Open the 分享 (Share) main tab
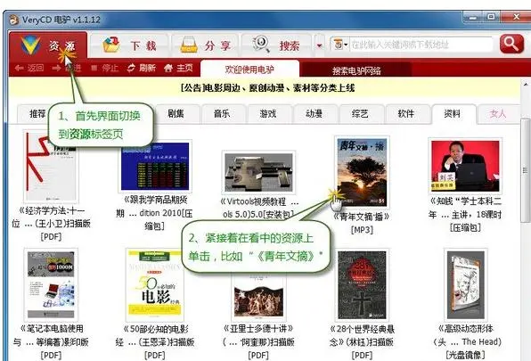 pyautogui.click(x=205, y=45)
